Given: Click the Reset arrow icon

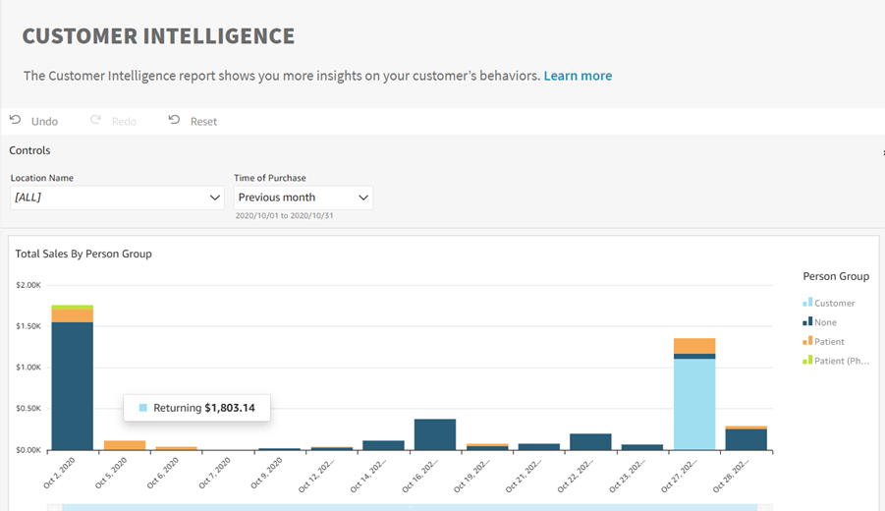Looking at the screenshot, I should [174, 120].
